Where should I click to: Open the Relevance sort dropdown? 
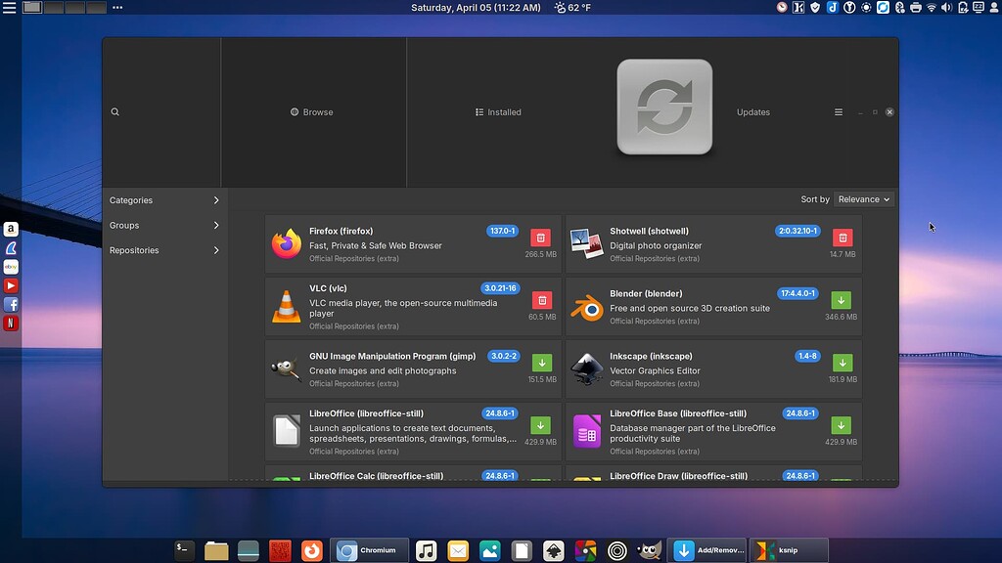click(863, 198)
